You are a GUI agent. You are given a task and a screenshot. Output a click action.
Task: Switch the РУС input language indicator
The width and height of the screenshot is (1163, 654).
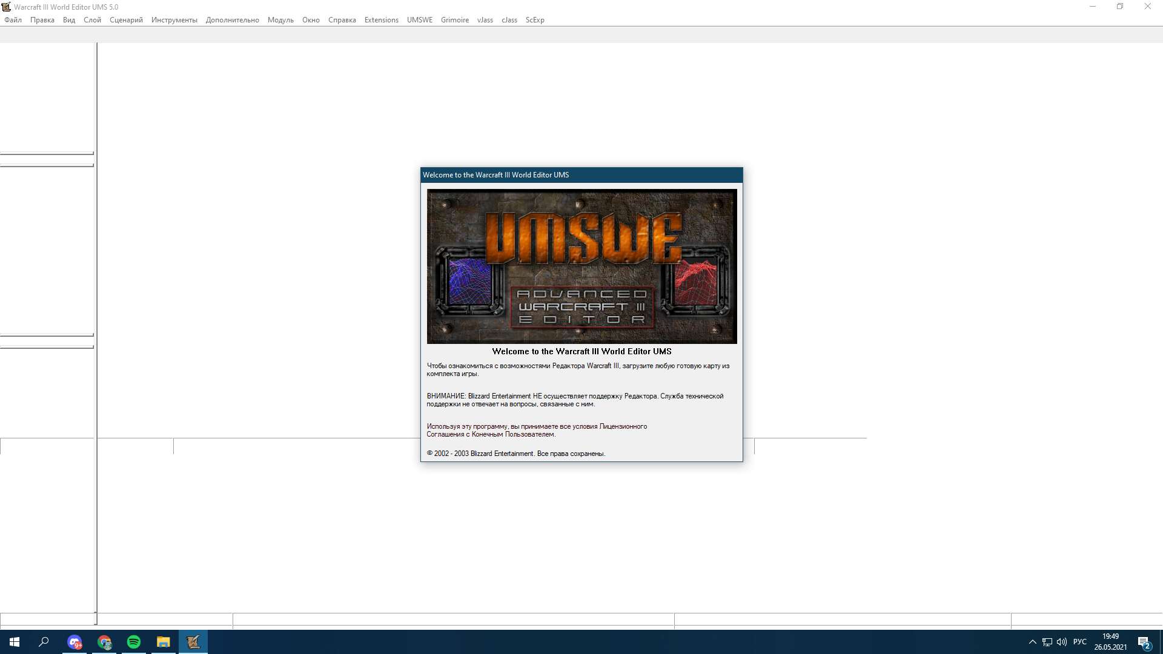1079,642
